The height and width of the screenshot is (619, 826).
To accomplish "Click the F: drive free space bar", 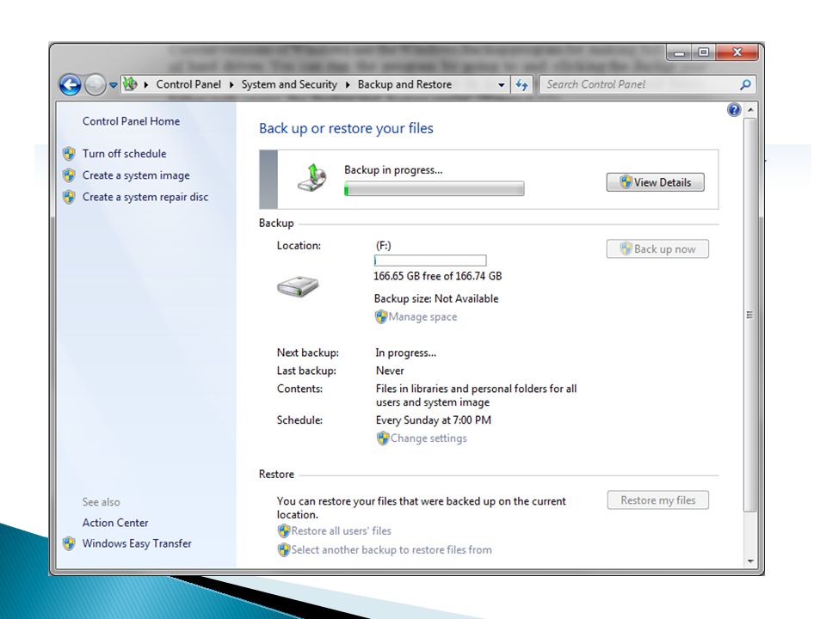I will coord(430,260).
